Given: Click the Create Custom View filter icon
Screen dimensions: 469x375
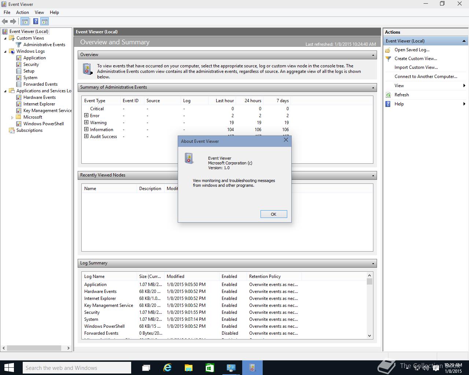Looking at the screenshot, I should (388, 59).
